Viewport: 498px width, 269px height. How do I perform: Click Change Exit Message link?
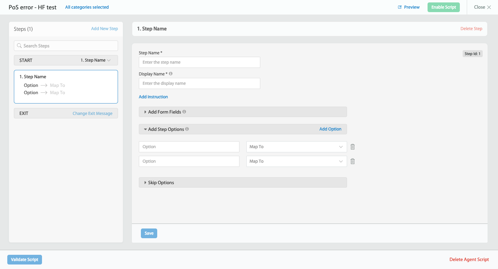point(92,113)
